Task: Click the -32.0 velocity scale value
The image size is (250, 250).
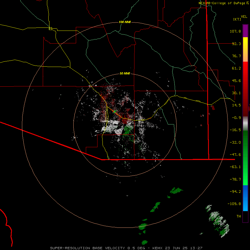Action: point(235,142)
